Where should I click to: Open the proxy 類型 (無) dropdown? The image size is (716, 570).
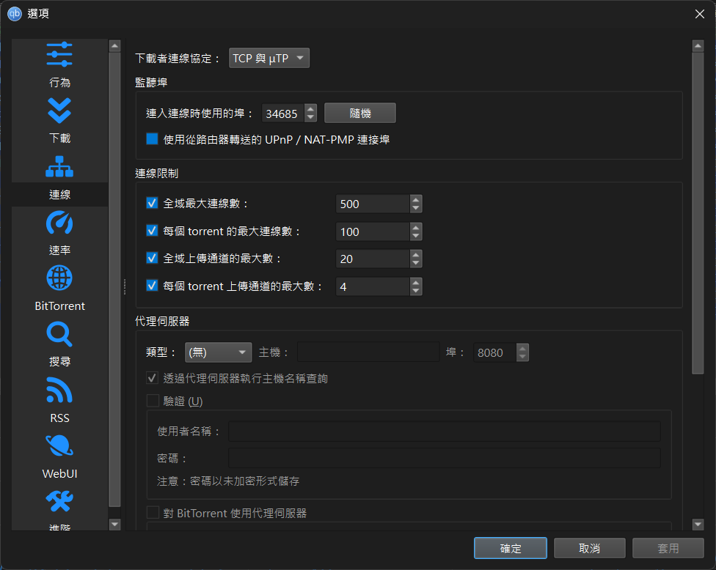point(218,352)
